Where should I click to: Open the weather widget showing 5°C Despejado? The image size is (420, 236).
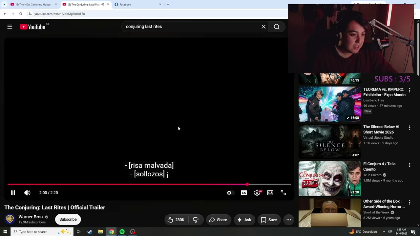click(x=363, y=232)
